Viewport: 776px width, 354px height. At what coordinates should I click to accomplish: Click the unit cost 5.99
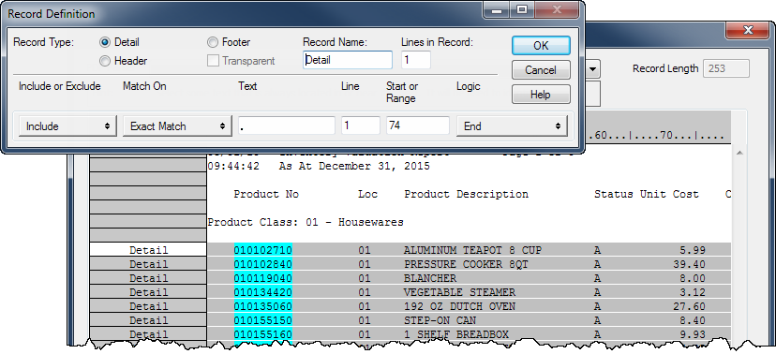point(693,250)
